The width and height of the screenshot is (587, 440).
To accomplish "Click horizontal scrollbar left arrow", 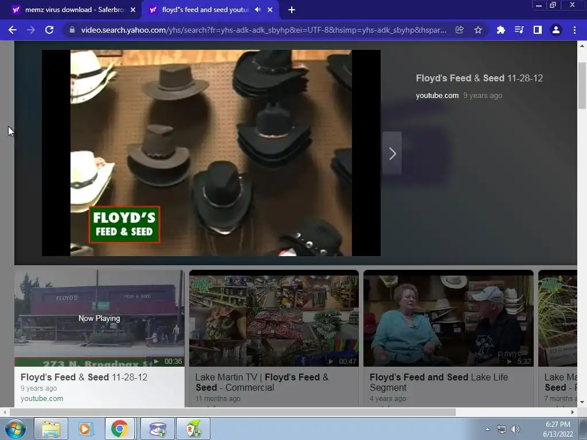I will pos(5,412).
